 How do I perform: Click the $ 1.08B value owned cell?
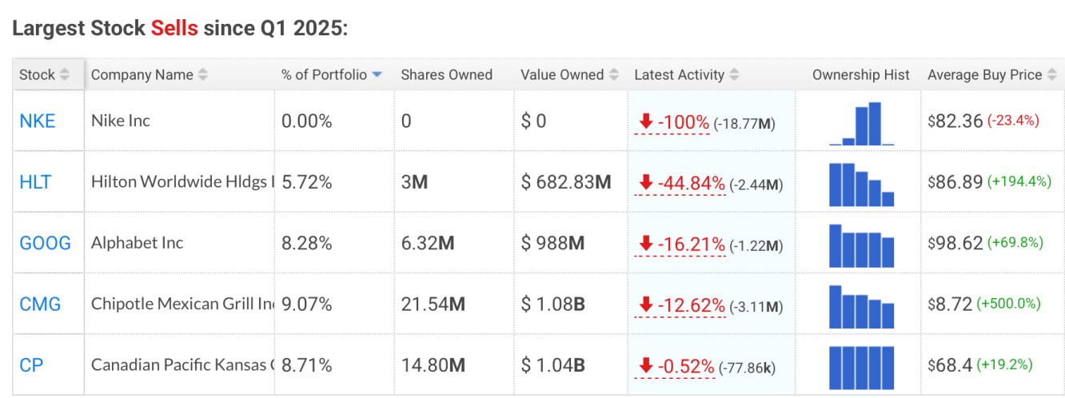553,304
